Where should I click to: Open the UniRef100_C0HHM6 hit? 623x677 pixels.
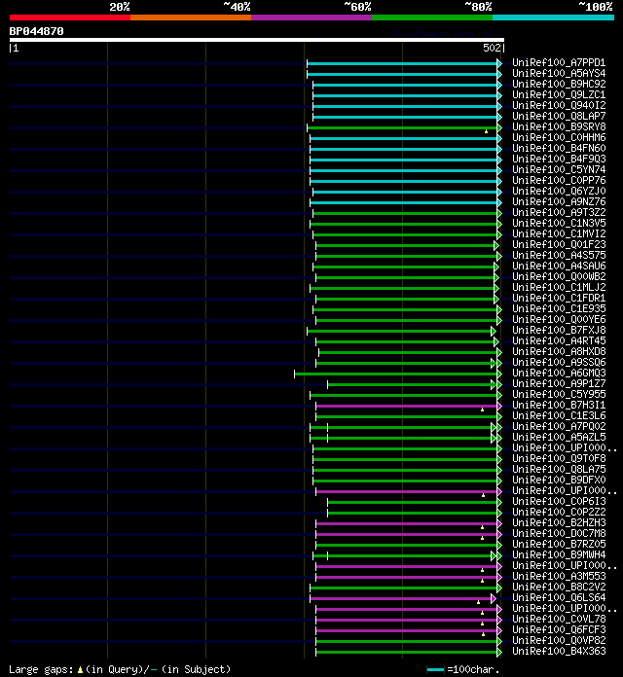pyautogui.click(x=559, y=138)
